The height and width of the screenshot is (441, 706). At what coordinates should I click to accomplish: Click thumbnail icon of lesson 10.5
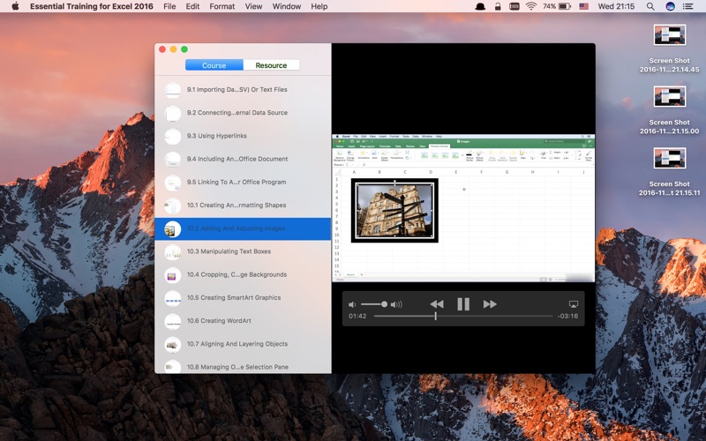tap(172, 298)
